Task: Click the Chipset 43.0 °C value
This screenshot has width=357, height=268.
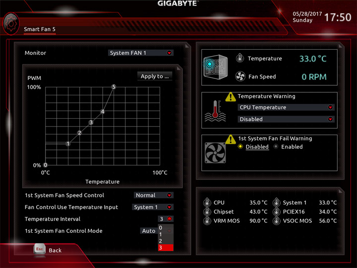Action: (x=258, y=211)
